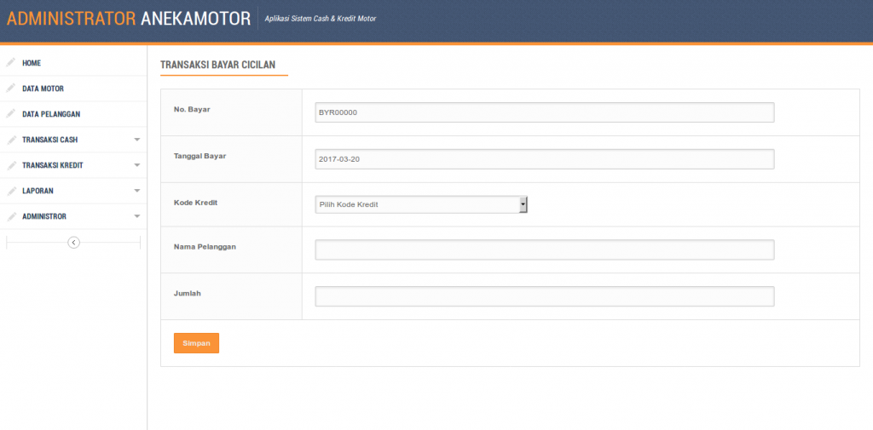Expand the TRANSAKSI CASH submenu arrow
This screenshot has height=430, width=873.
pos(137,140)
